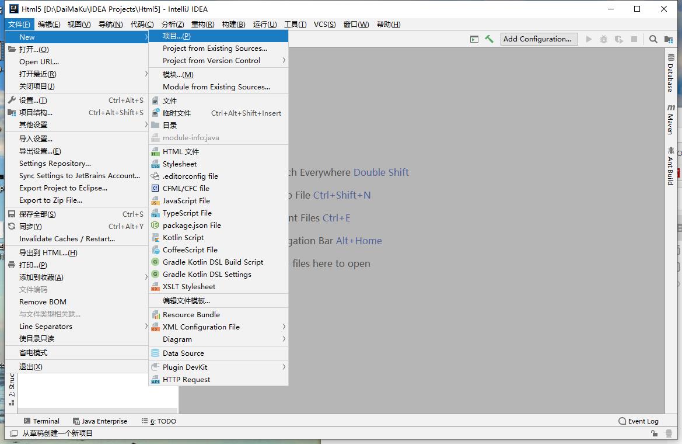The width and height of the screenshot is (682, 444).
Task: Open the 6: TODO tool window
Action: pos(159,421)
